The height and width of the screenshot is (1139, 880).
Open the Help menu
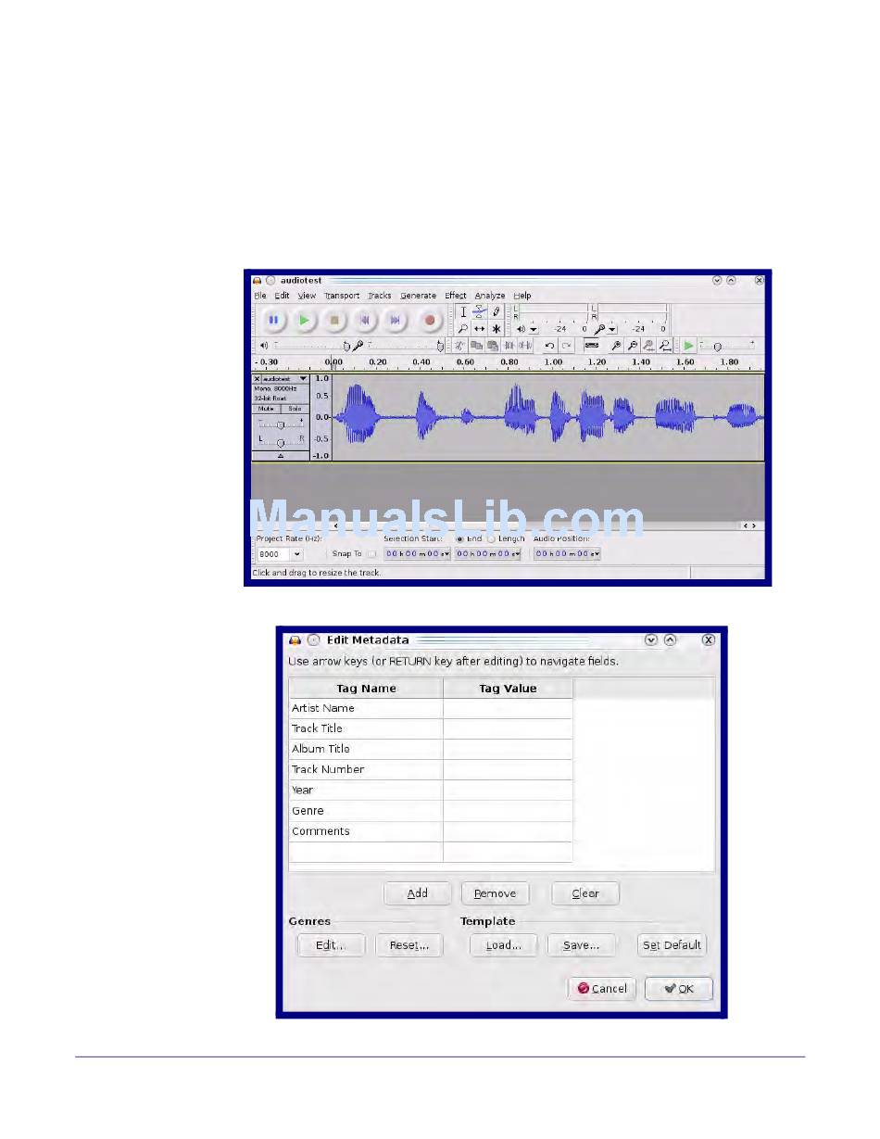coord(522,296)
